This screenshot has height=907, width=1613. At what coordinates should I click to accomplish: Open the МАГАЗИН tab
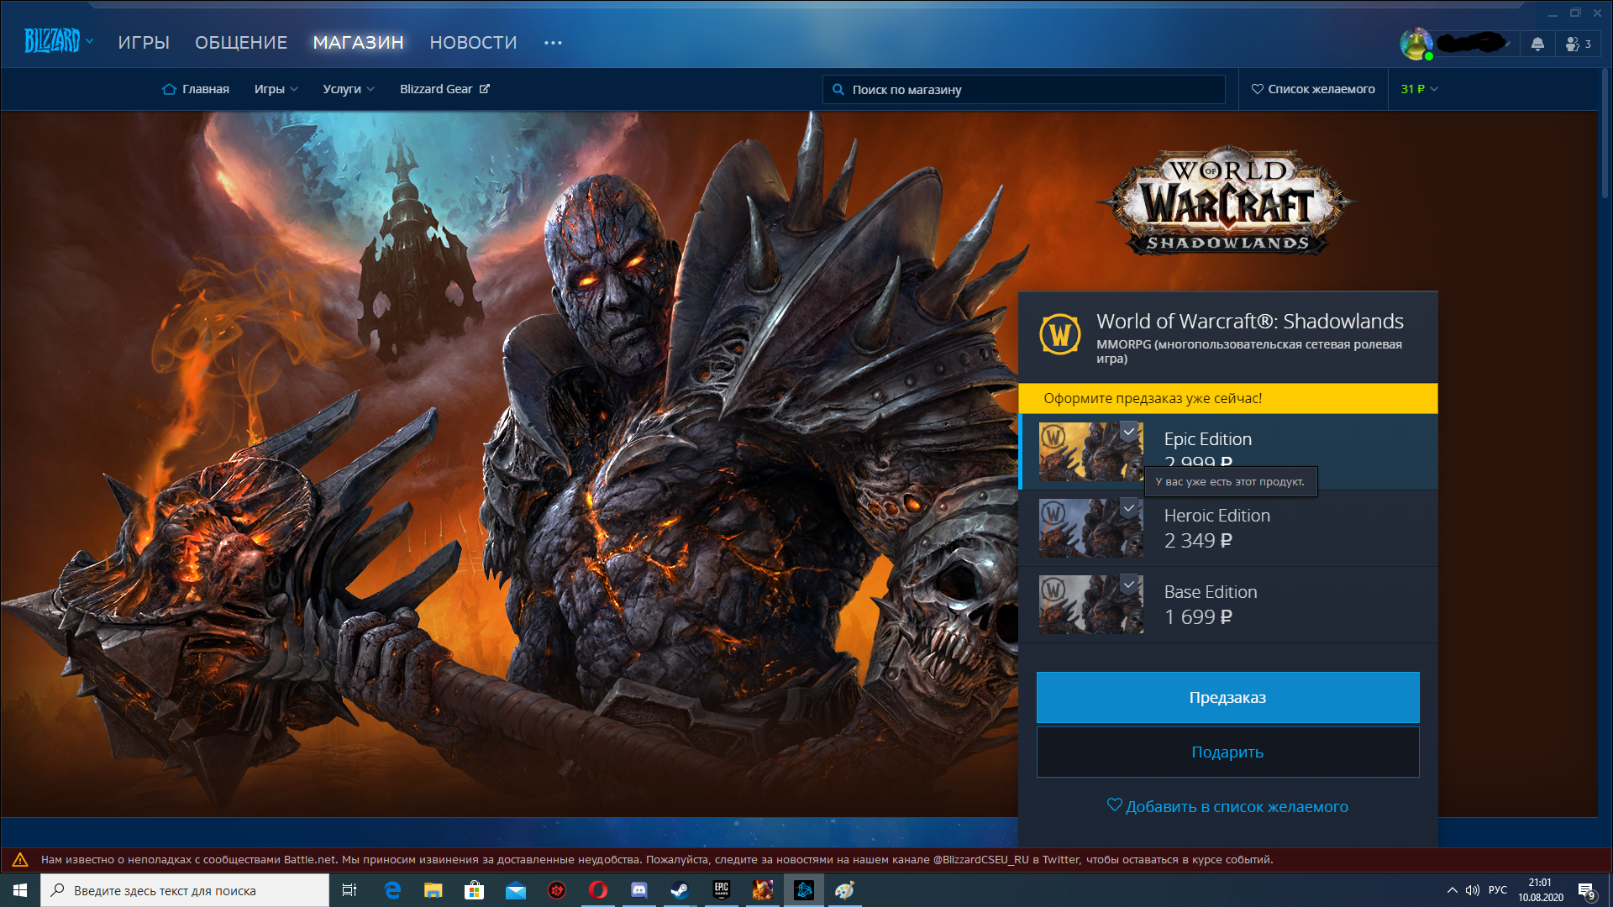[358, 42]
